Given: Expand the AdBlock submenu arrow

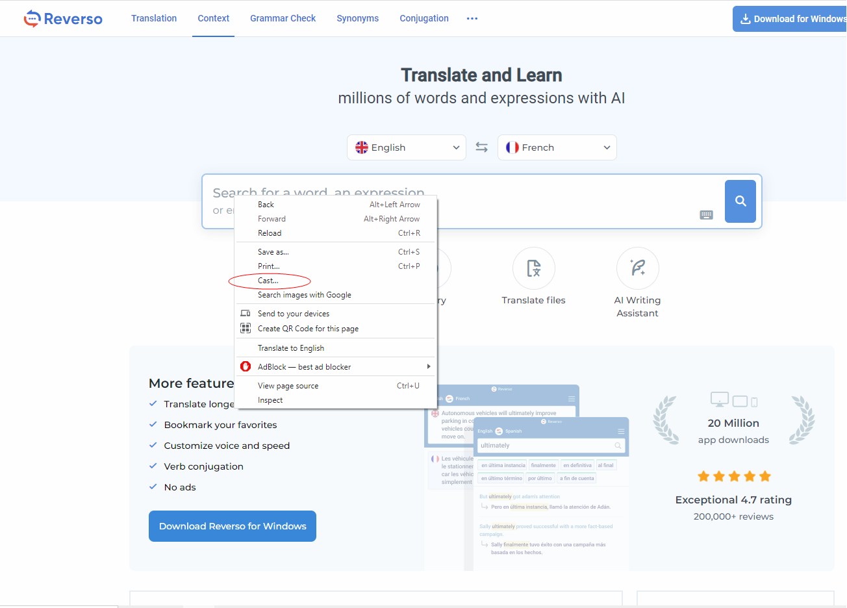Looking at the screenshot, I should (428, 366).
